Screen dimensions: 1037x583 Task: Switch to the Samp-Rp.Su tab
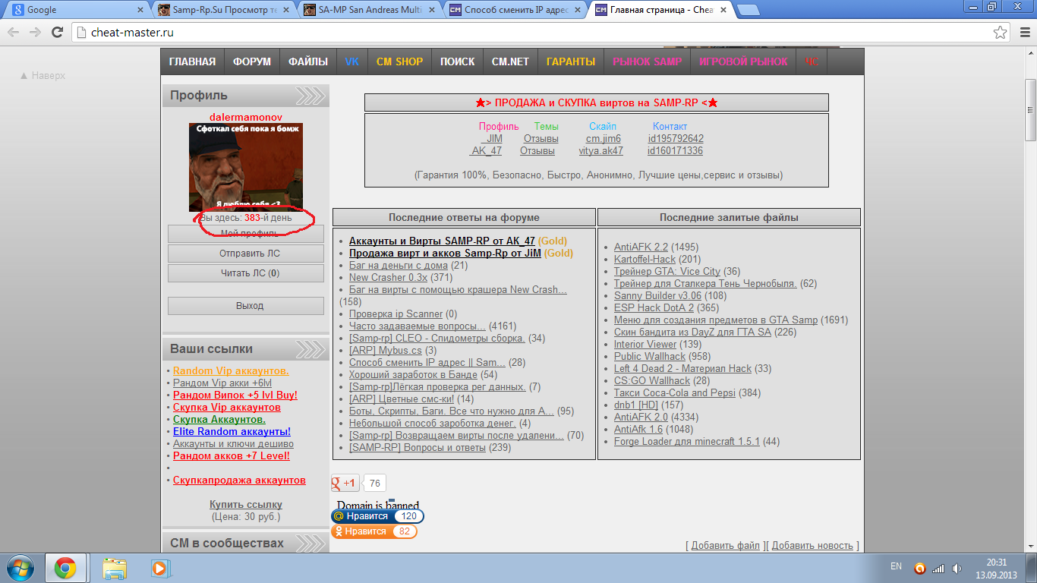click(222, 10)
